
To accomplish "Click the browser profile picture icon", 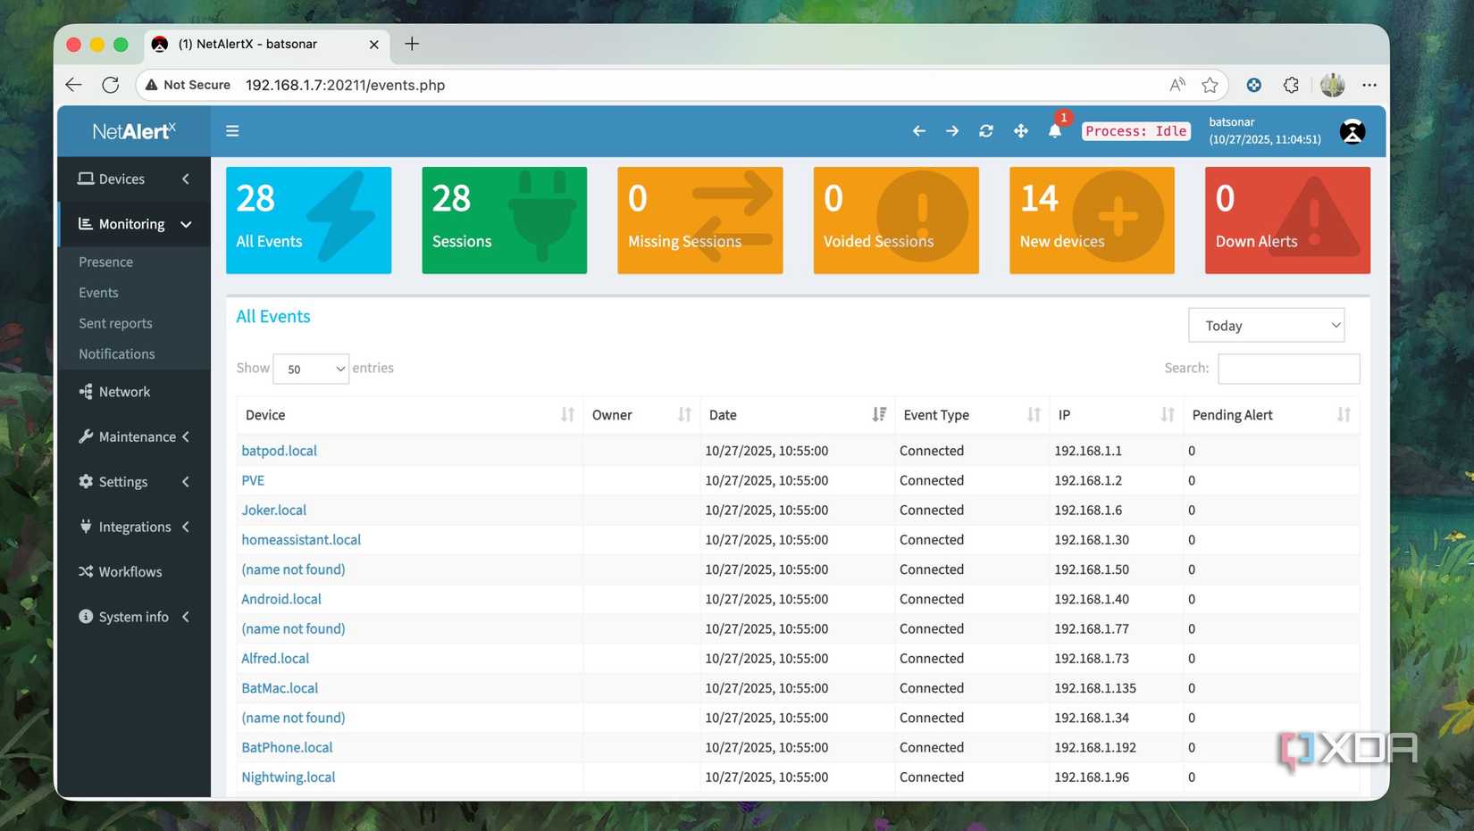I will click(1332, 85).
